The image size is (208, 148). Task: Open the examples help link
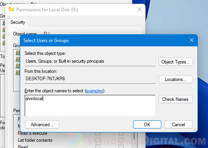pos(94,91)
